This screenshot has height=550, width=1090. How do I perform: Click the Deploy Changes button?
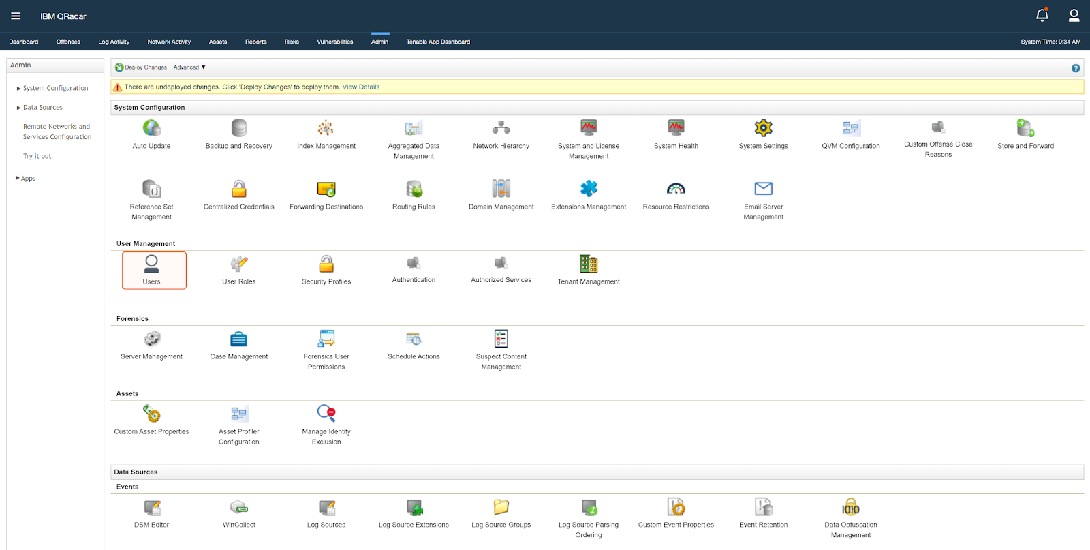point(141,67)
